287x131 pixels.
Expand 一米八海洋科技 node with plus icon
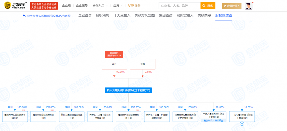(242, 124)
